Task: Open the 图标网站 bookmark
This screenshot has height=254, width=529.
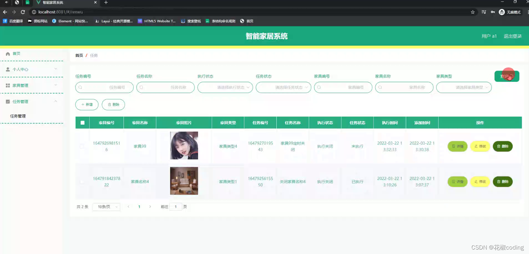Action: tap(37, 21)
